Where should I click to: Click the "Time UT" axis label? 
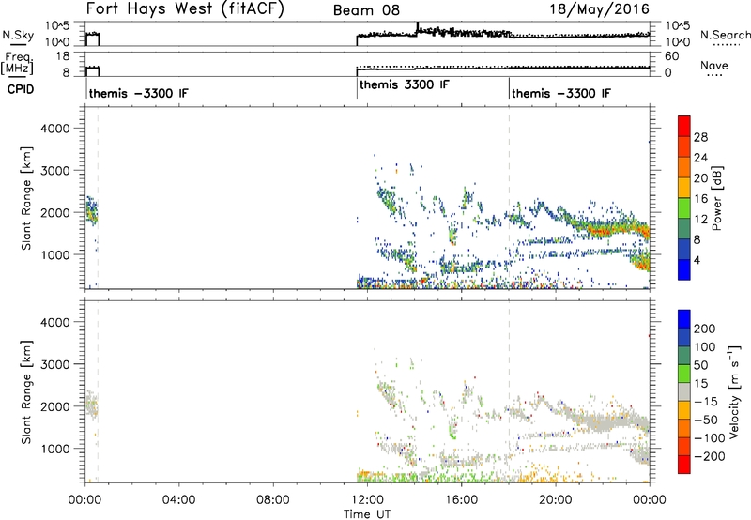tap(367, 514)
